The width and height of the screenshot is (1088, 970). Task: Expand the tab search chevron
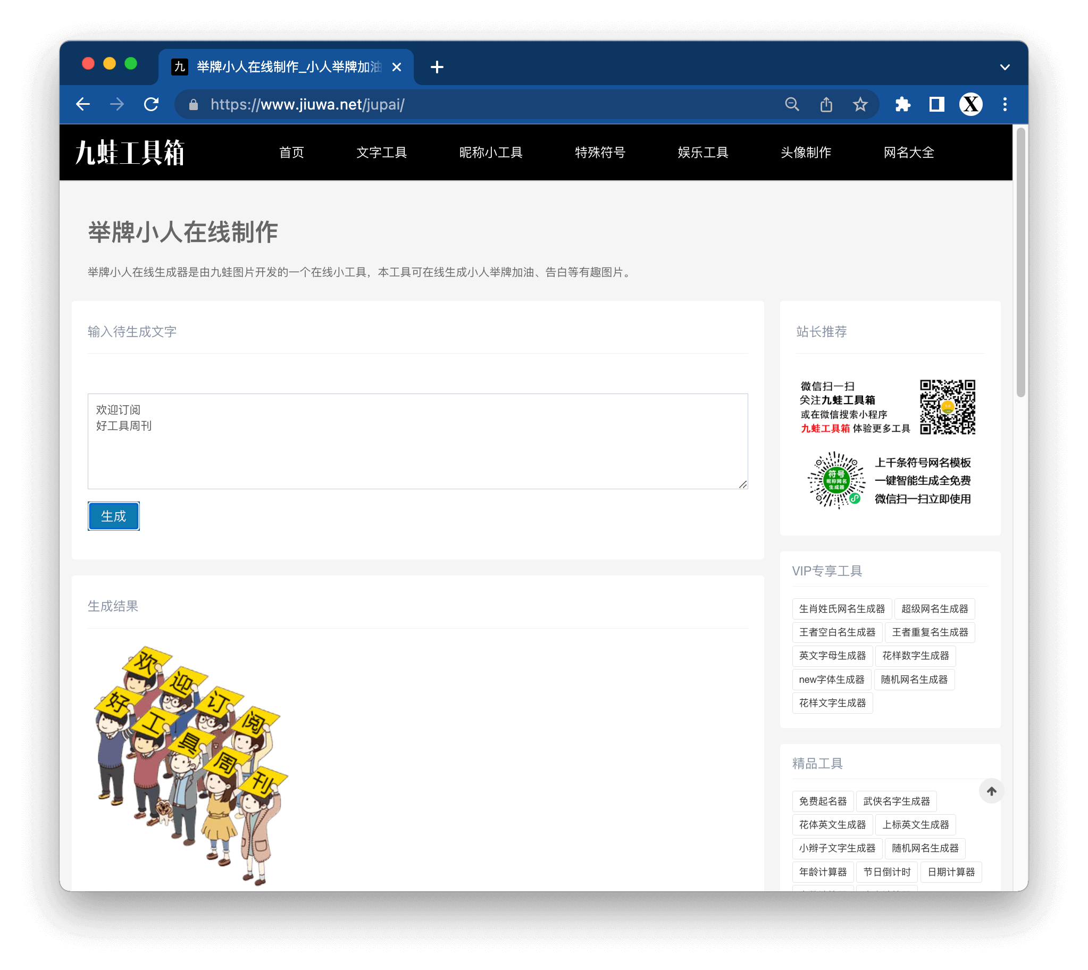click(1005, 67)
